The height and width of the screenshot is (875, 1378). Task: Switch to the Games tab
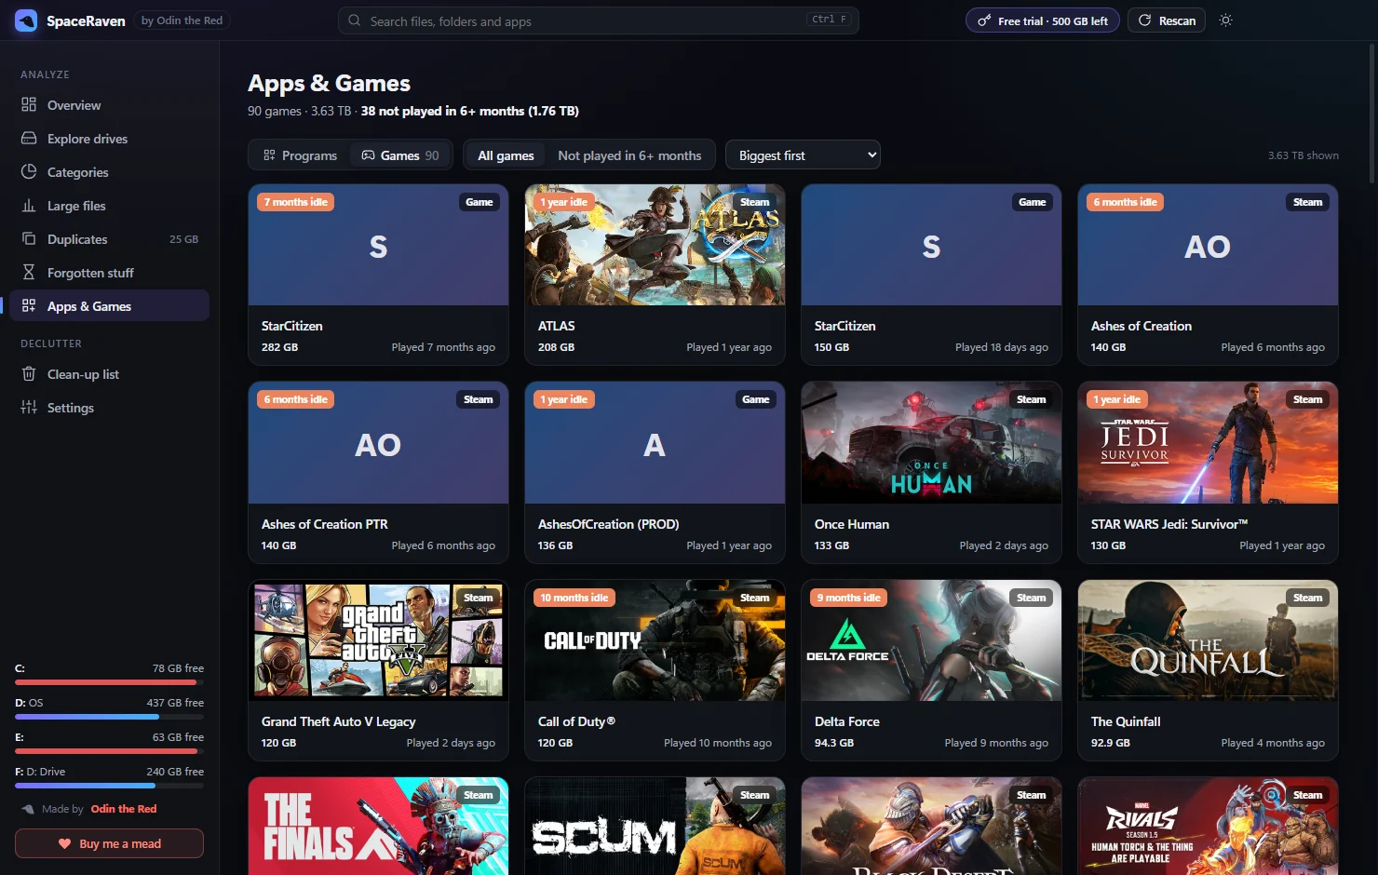point(399,155)
